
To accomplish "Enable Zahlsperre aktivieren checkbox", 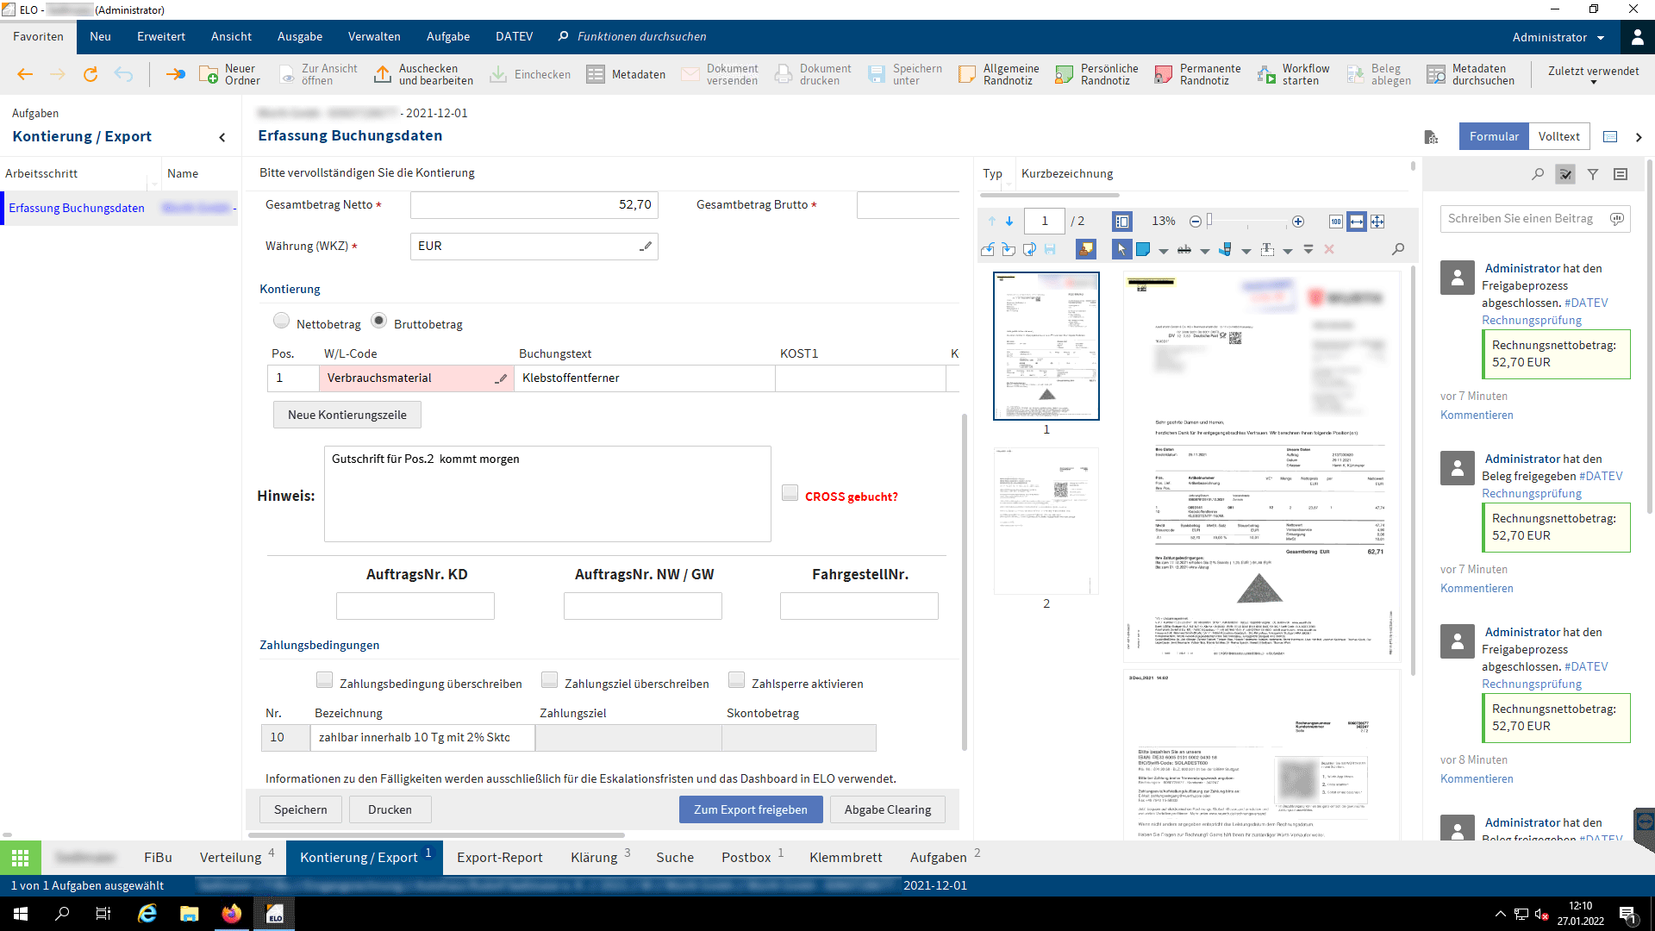I will point(736,680).
